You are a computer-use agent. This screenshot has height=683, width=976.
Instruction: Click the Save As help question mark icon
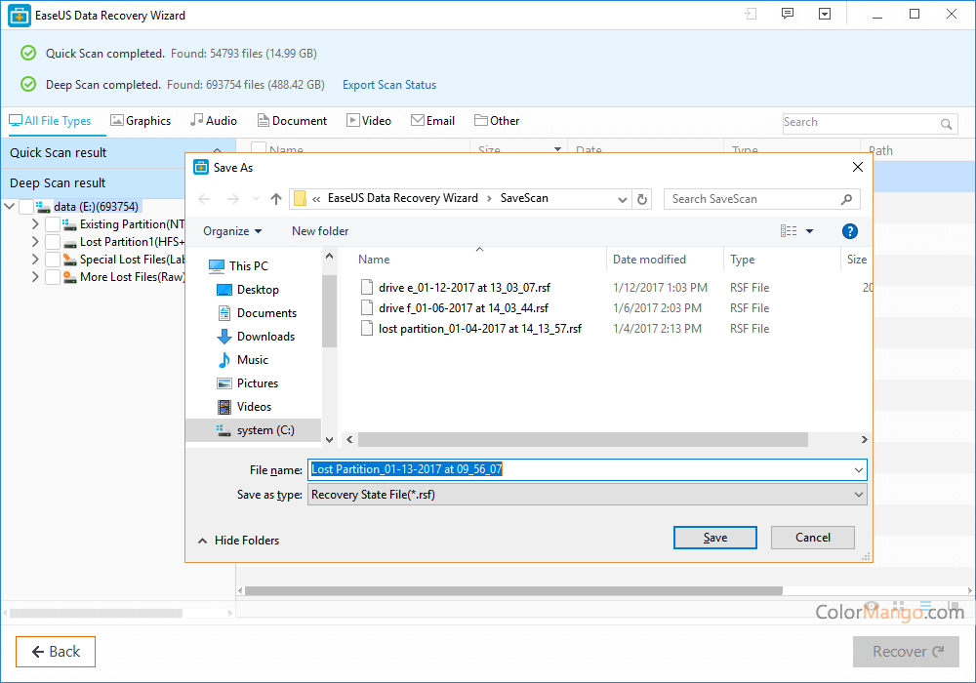[849, 231]
